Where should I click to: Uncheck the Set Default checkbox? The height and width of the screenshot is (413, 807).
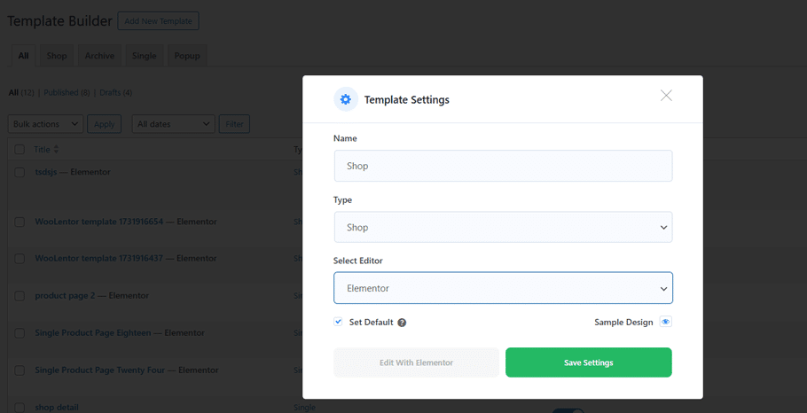tap(338, 323)
